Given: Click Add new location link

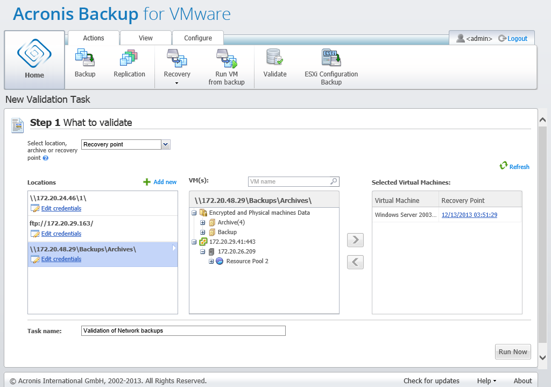Looking at the screenshot, I should pyautogui.click(x=165, y=182).
